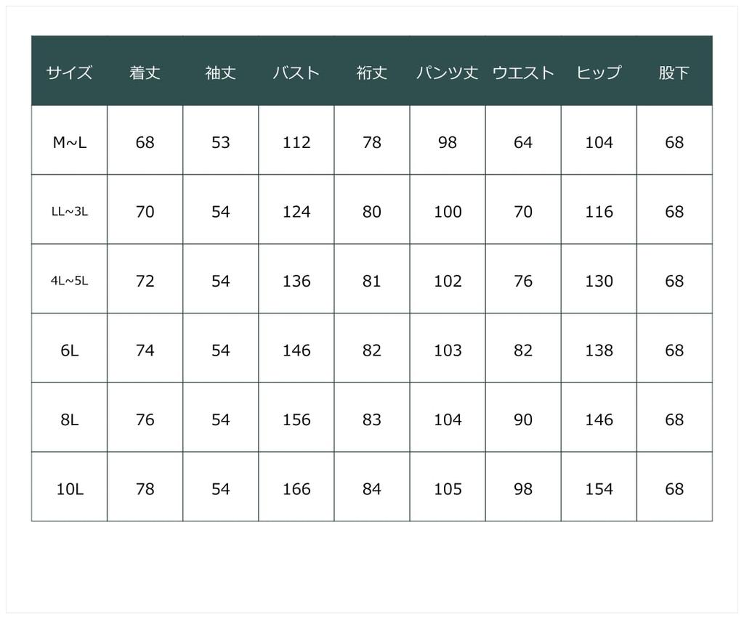Click the 8L size row label
The width and height of the screenshot is (744, 619).
[69, 419]
